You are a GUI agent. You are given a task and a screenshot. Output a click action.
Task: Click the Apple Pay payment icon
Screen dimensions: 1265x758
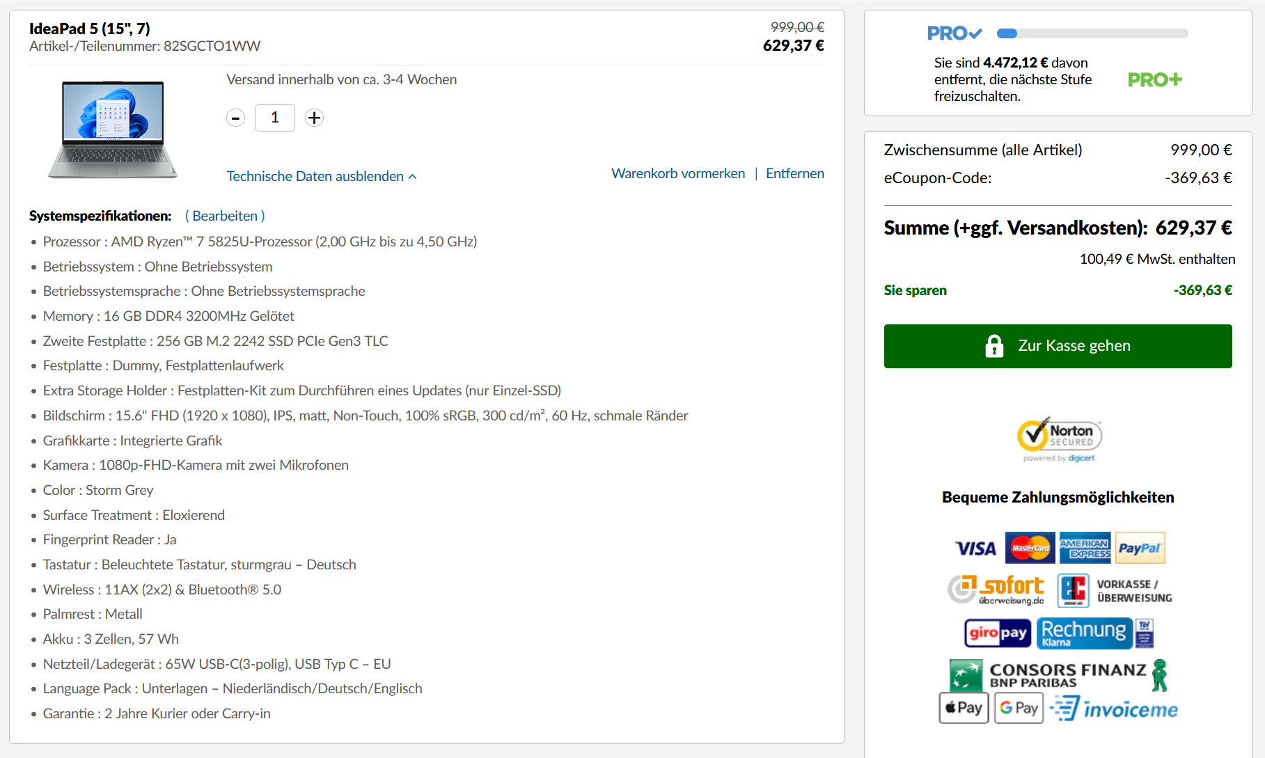[964, 708]
